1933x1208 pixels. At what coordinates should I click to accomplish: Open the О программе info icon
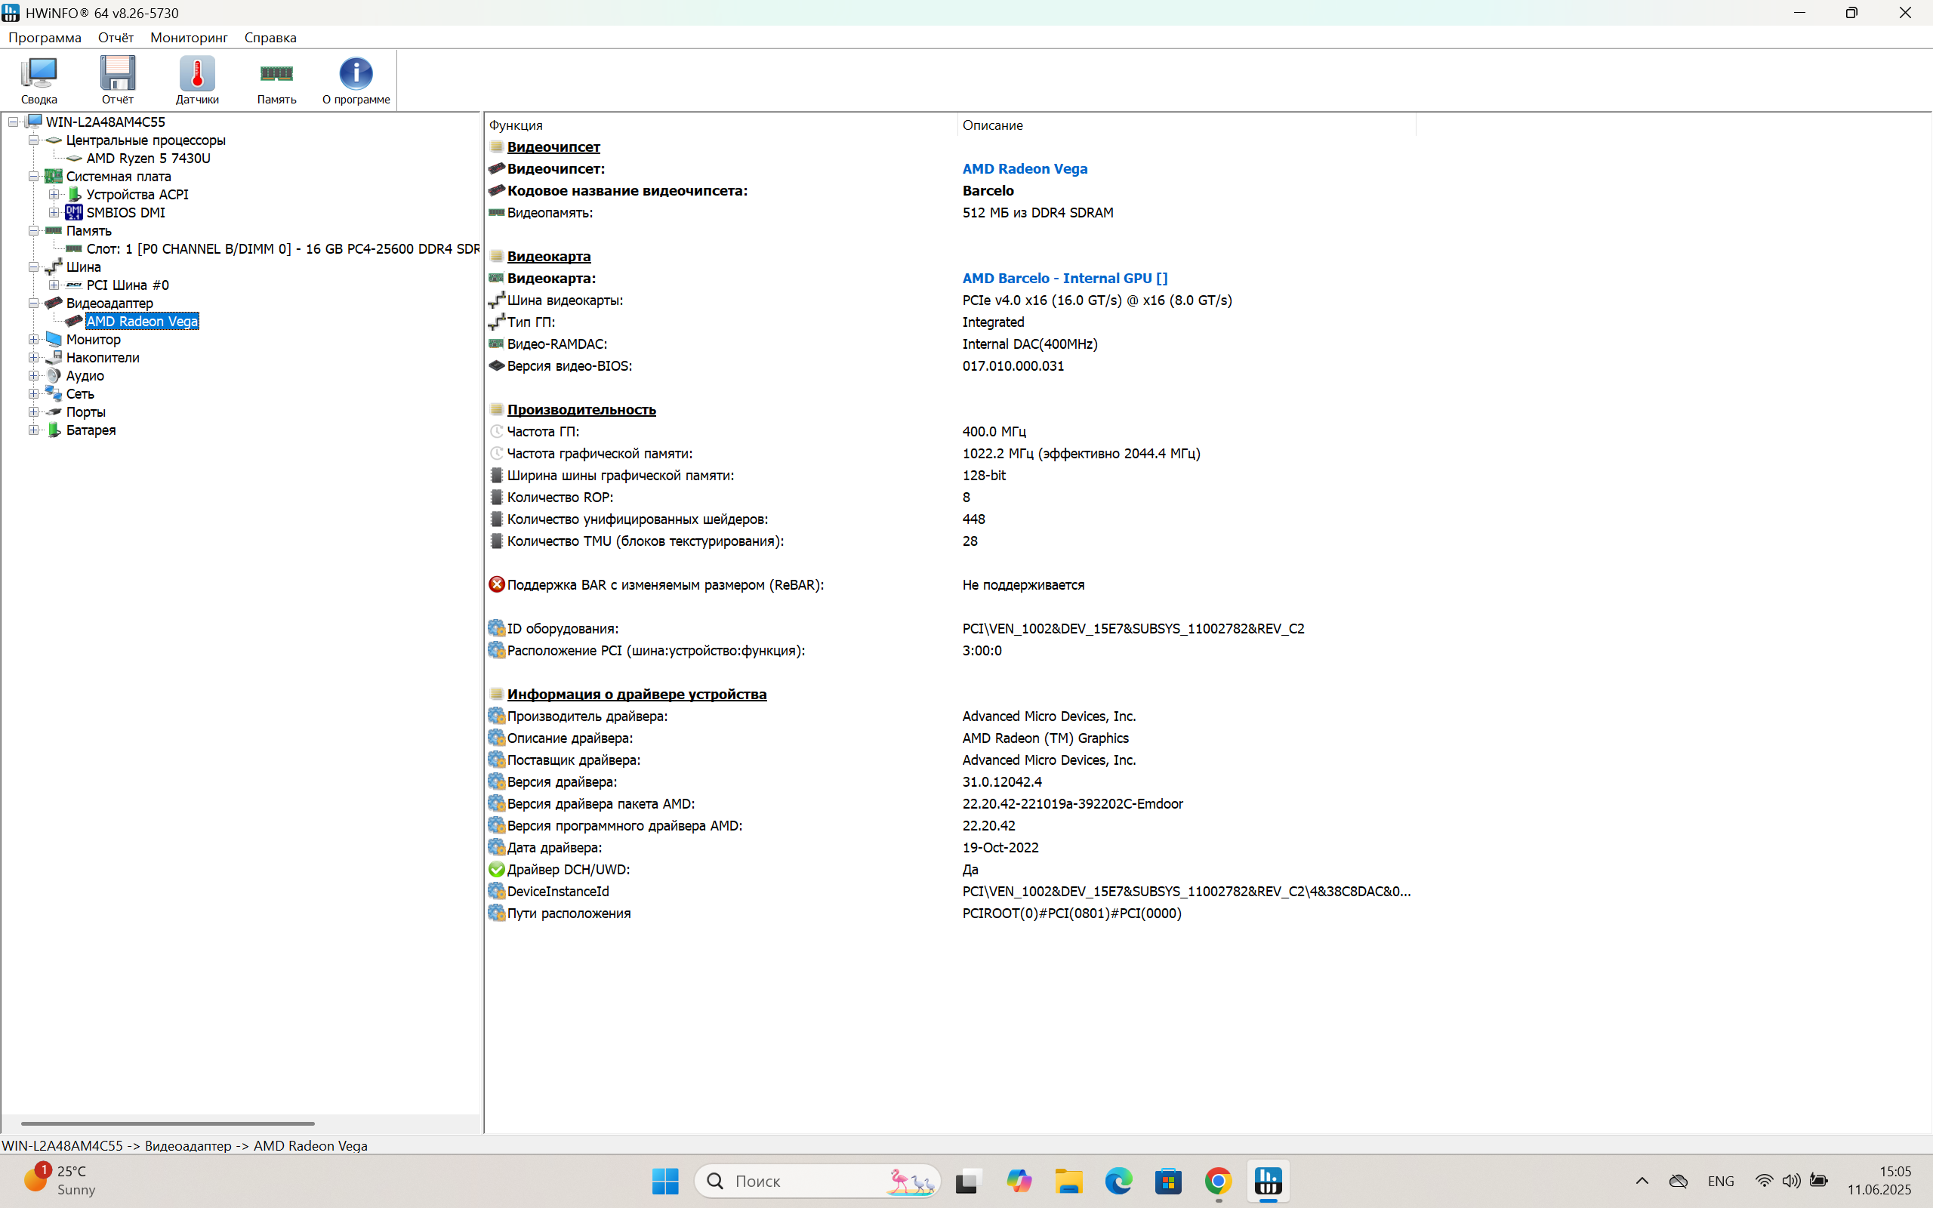tap(356, 74)
